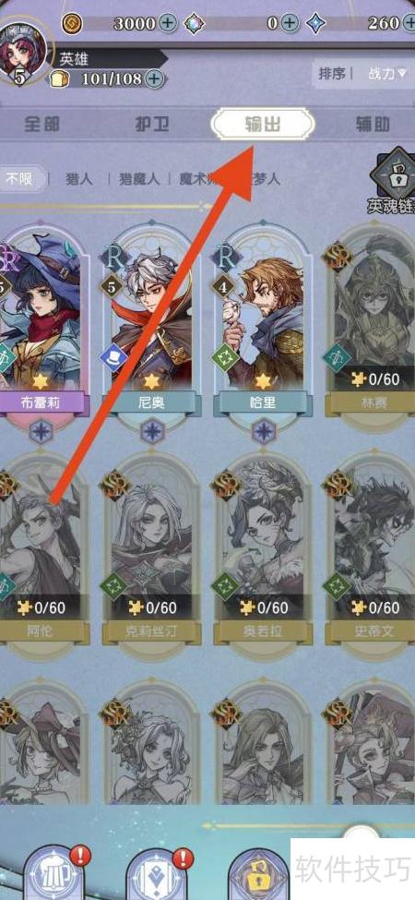Screen dimensions: 415x900
Task: Switch to the 护卫 tab
Action: (152, 124)
